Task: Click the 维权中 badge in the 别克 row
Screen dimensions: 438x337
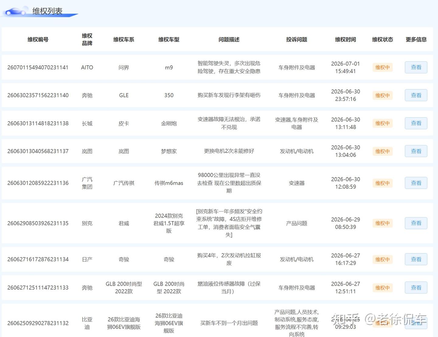Action: pos(382,223)
